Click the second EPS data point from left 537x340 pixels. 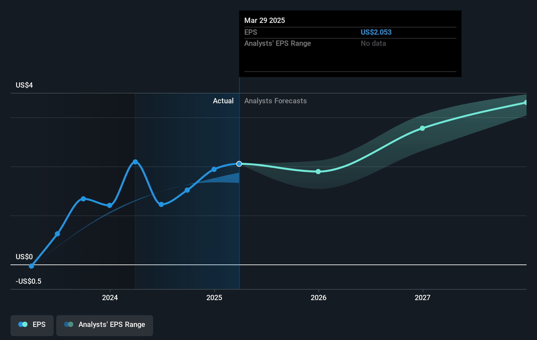click(57, 234)
